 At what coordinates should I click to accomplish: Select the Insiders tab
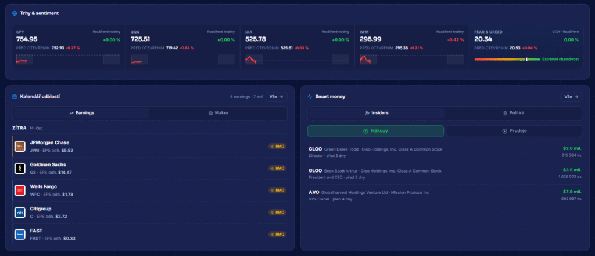coord(377,113)
